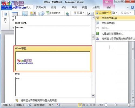Select 自动图文集(A) menu item

pos(115,18)
